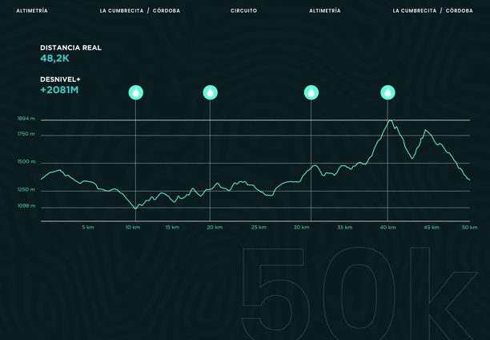The image size is (490, 340).
Task: Click the 20 km axis label
Action: coord(215,227)
